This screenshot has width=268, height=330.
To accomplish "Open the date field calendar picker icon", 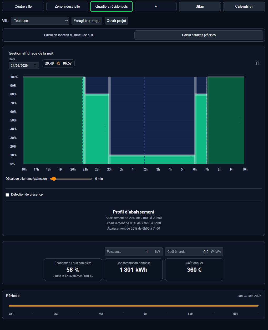I will (x=35, y=66).
